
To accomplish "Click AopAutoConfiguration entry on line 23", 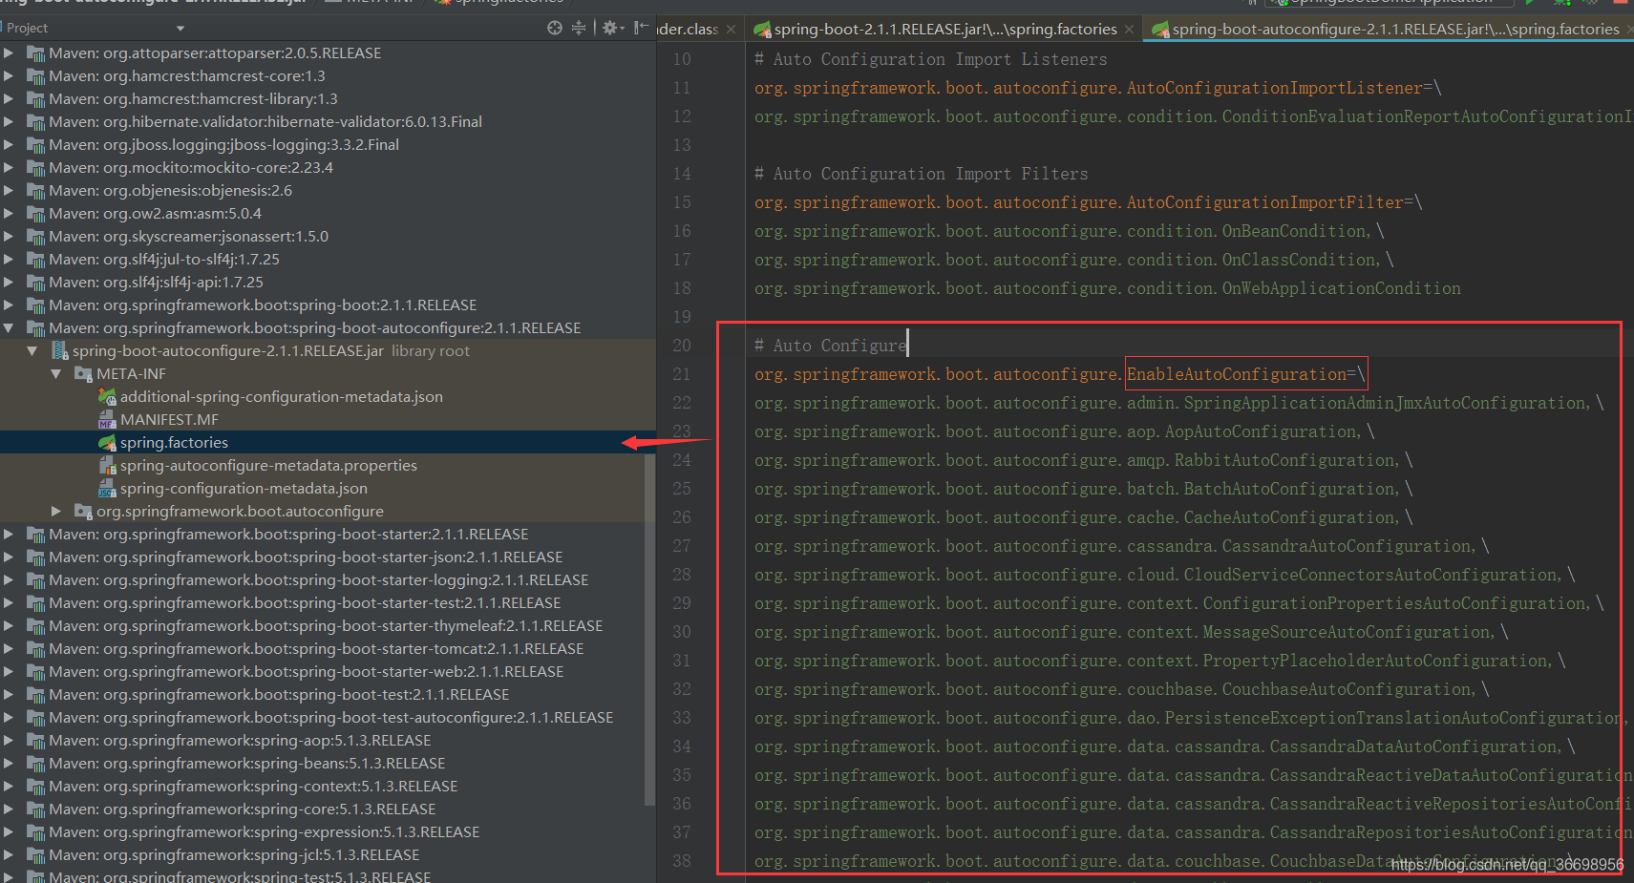I will click(1262, 431).
